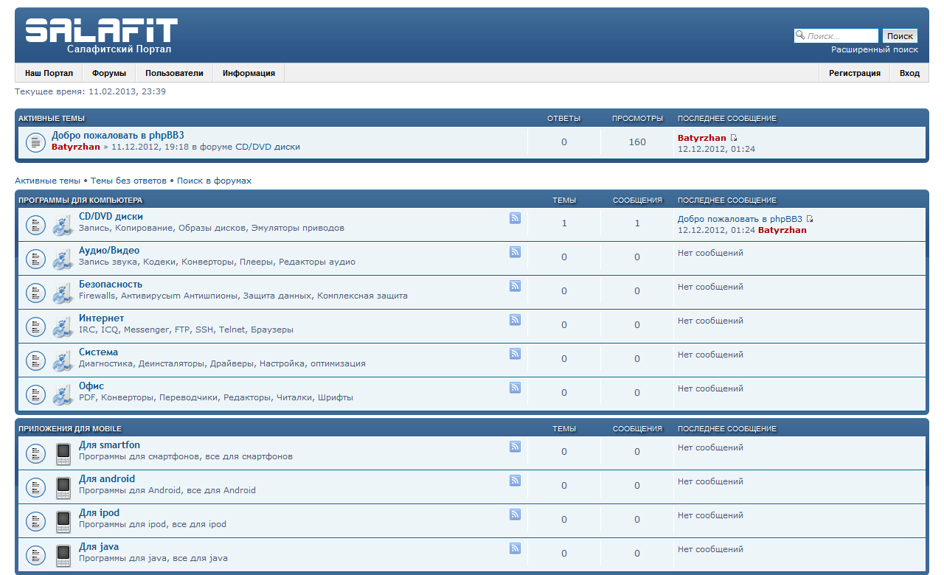Viewport: 944px width, 575px height.
Task: Click RSS feed icon for Для android
Action: pyautogui.click(x=515, y=481)
